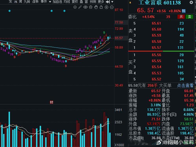Viewport: 196px width, 147px height.
Task: Click ask level 5 price 65.61
Action: point(156,23)
